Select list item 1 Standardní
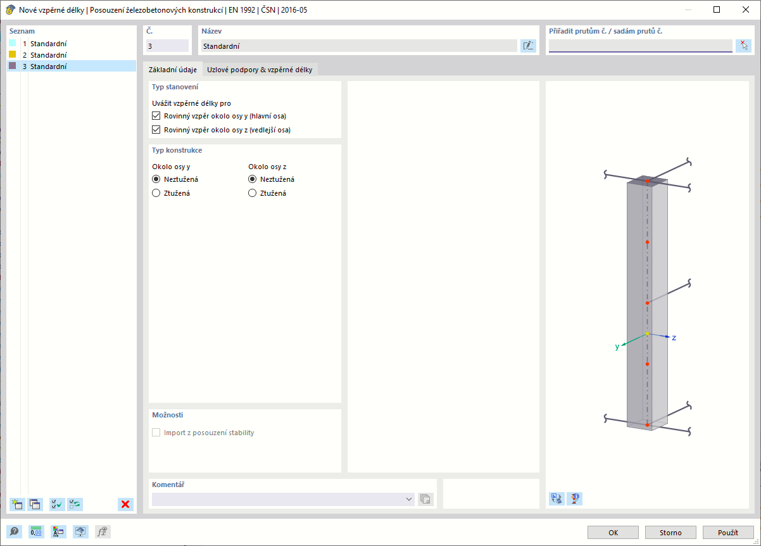The height and width of the screenshot is (546, 761). (x=72, y=44)
